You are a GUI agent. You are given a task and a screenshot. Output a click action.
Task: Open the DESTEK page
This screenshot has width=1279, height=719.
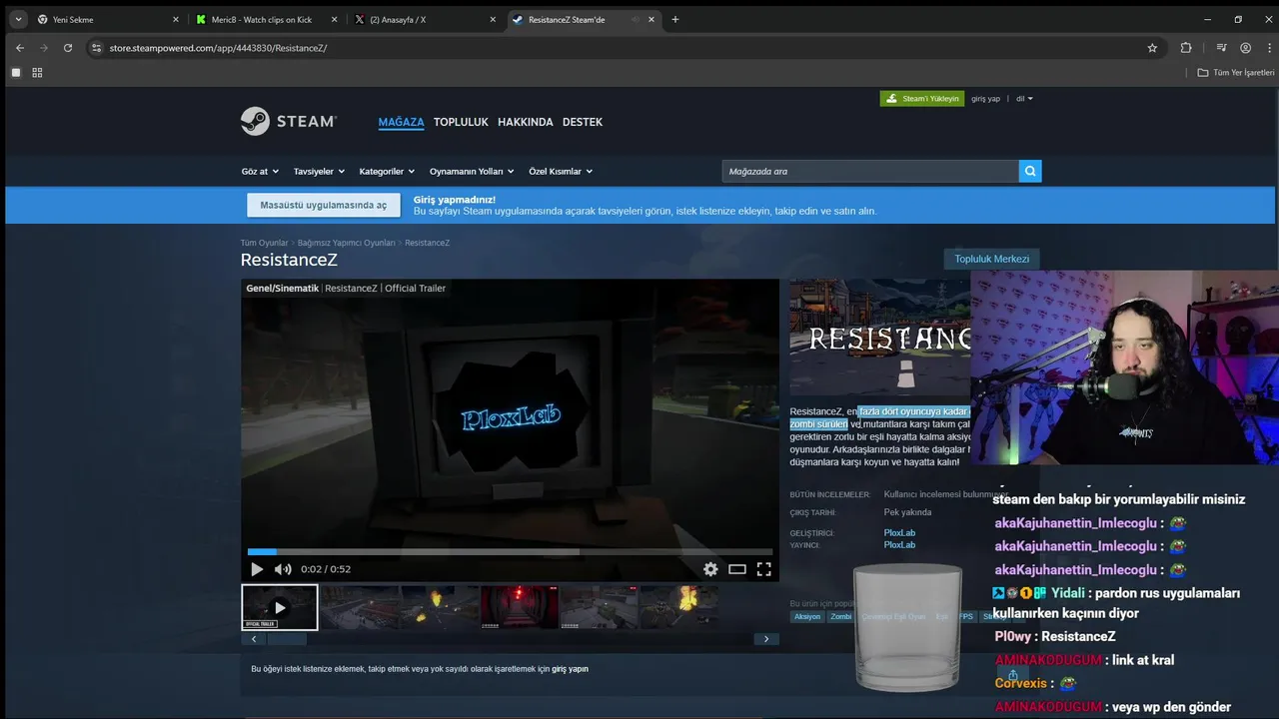[583, 122]
